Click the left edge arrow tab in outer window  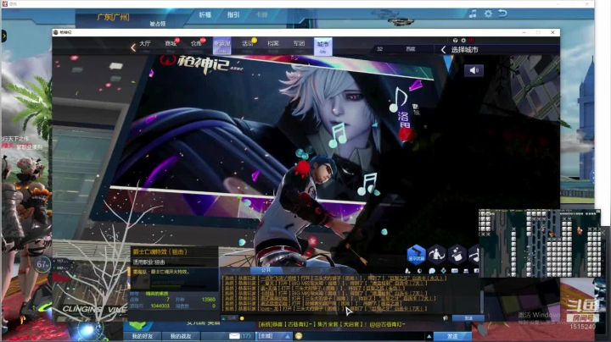click(4, 36)
